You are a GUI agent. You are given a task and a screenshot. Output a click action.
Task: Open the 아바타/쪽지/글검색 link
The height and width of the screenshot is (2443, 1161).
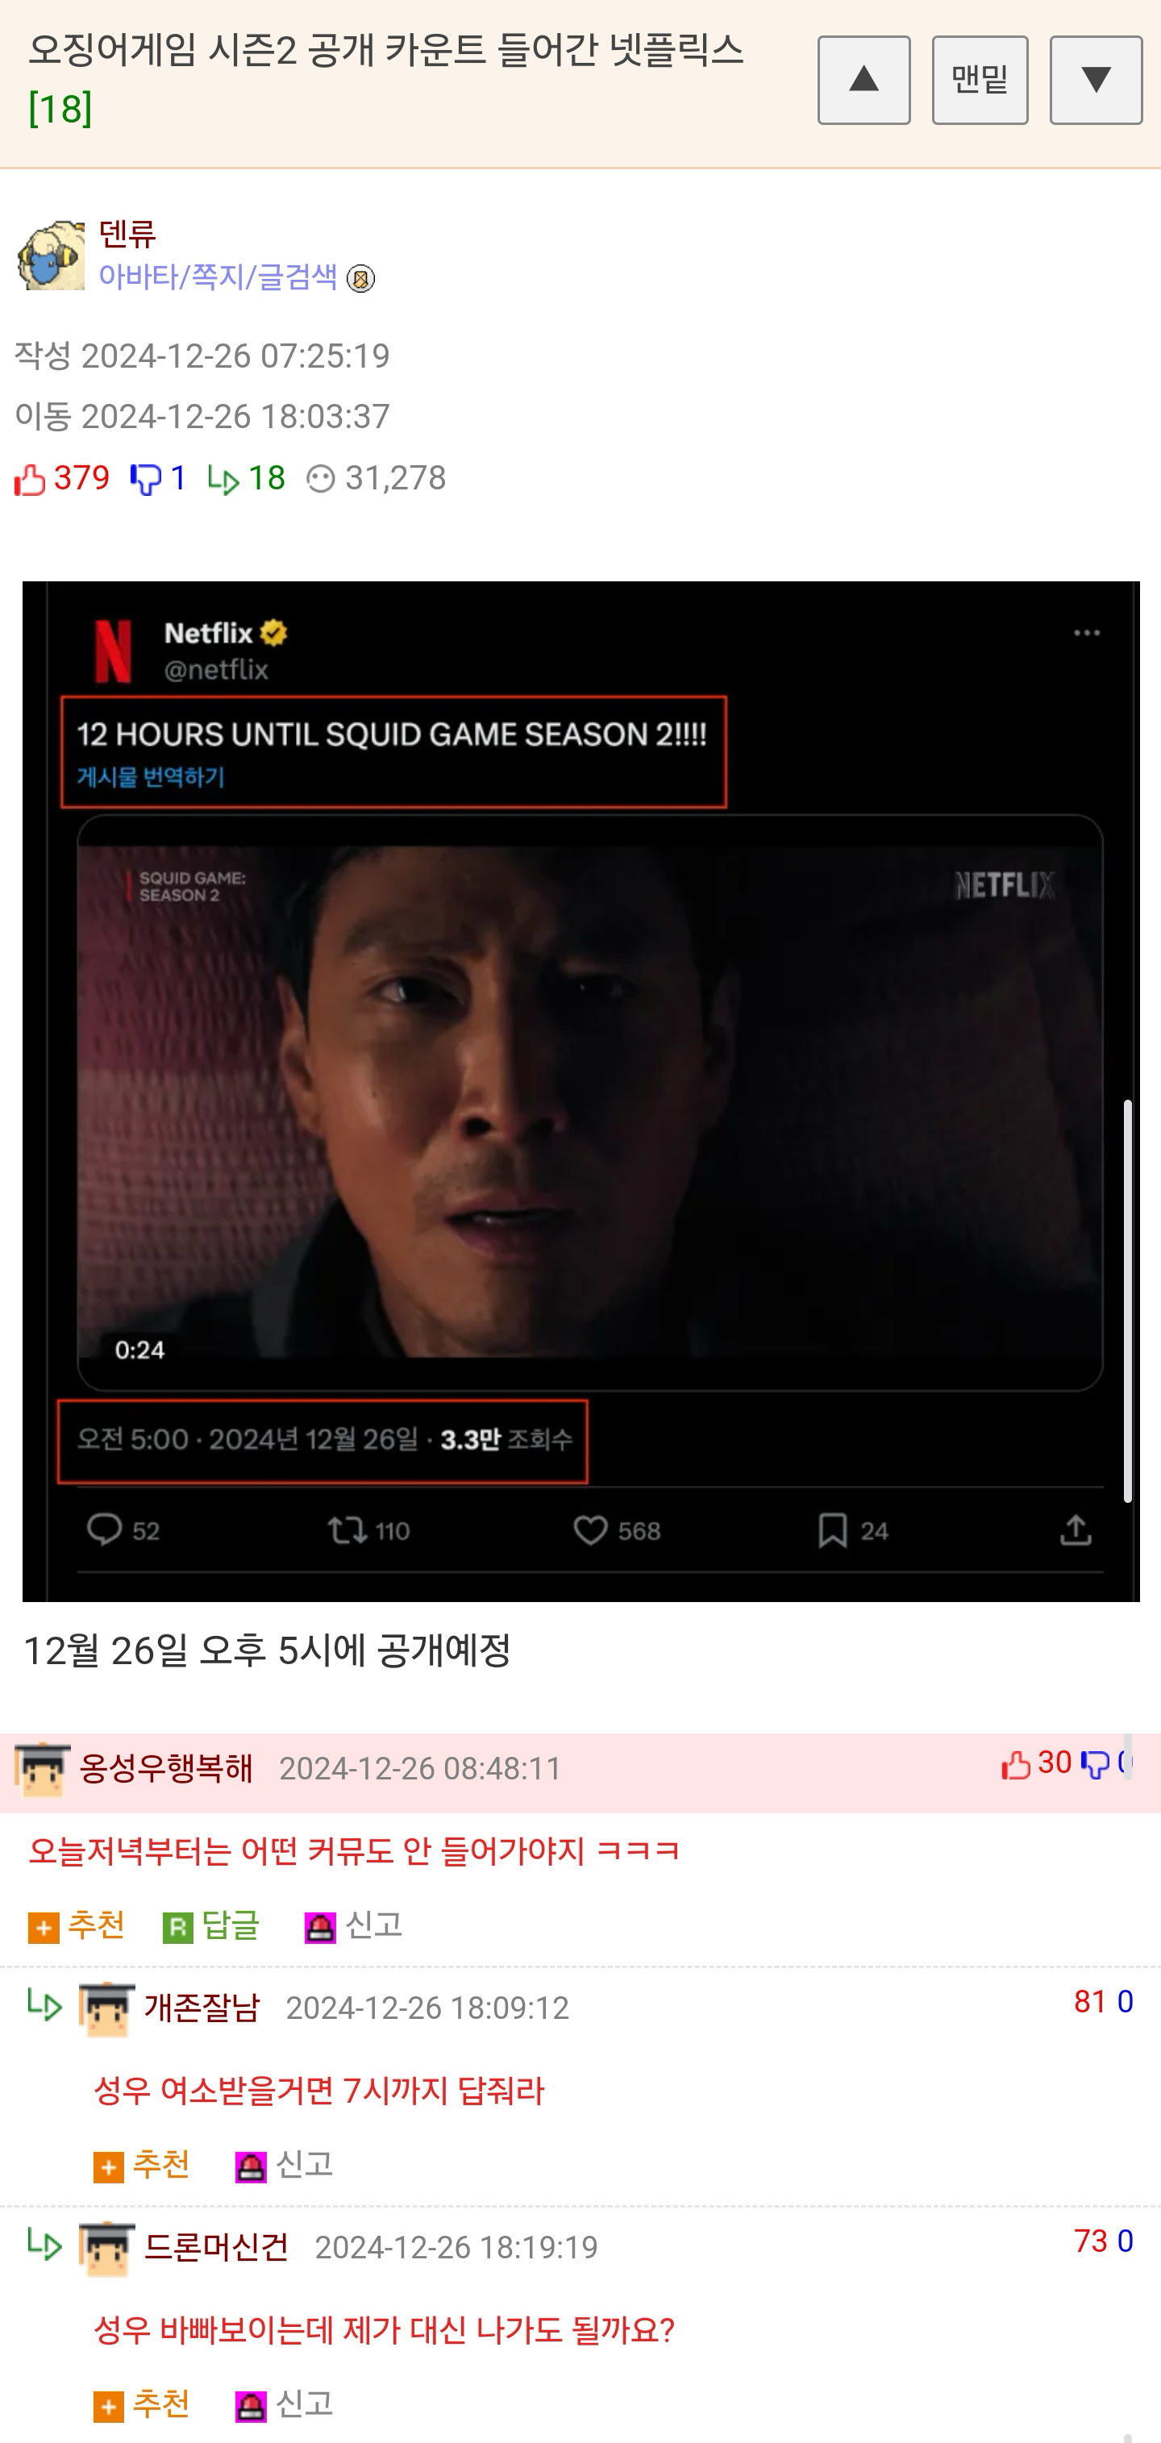point(217,276)
